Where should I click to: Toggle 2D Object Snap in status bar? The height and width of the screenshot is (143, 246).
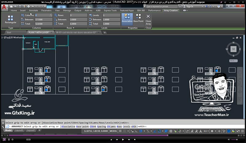coord(159,131)
